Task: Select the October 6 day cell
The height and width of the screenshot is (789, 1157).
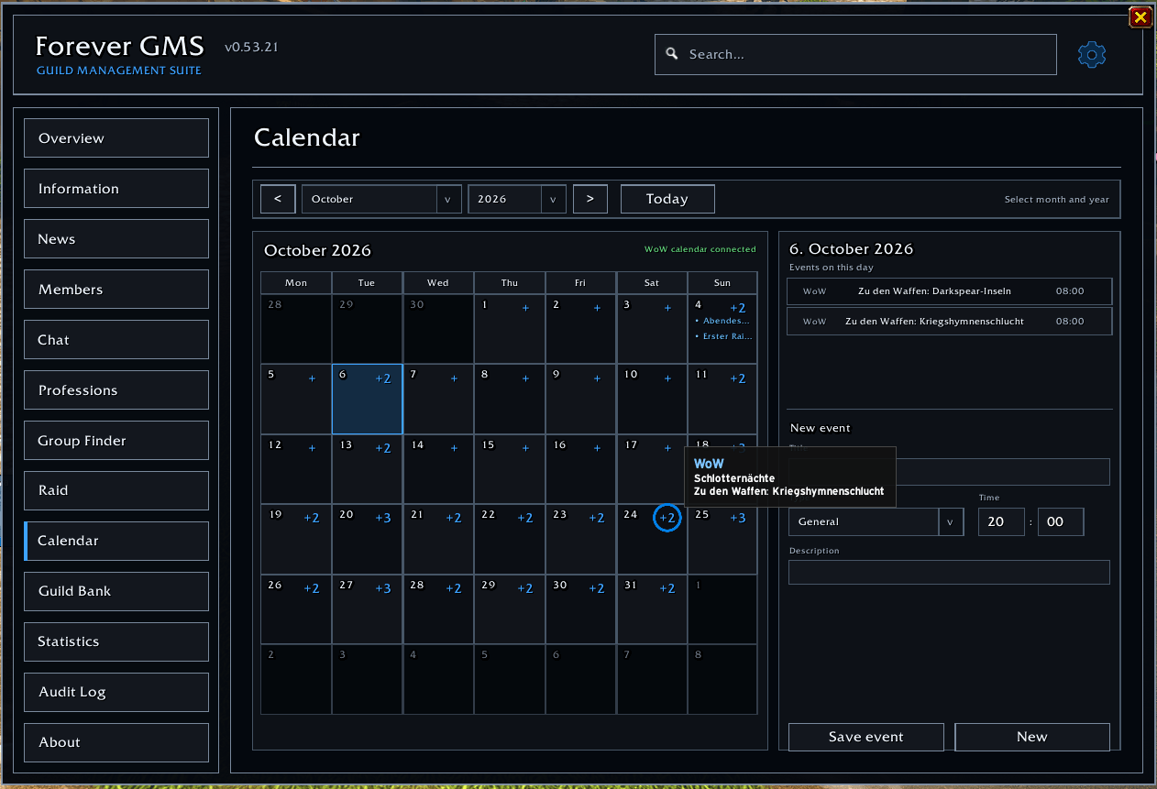Action: coord(367,400)
